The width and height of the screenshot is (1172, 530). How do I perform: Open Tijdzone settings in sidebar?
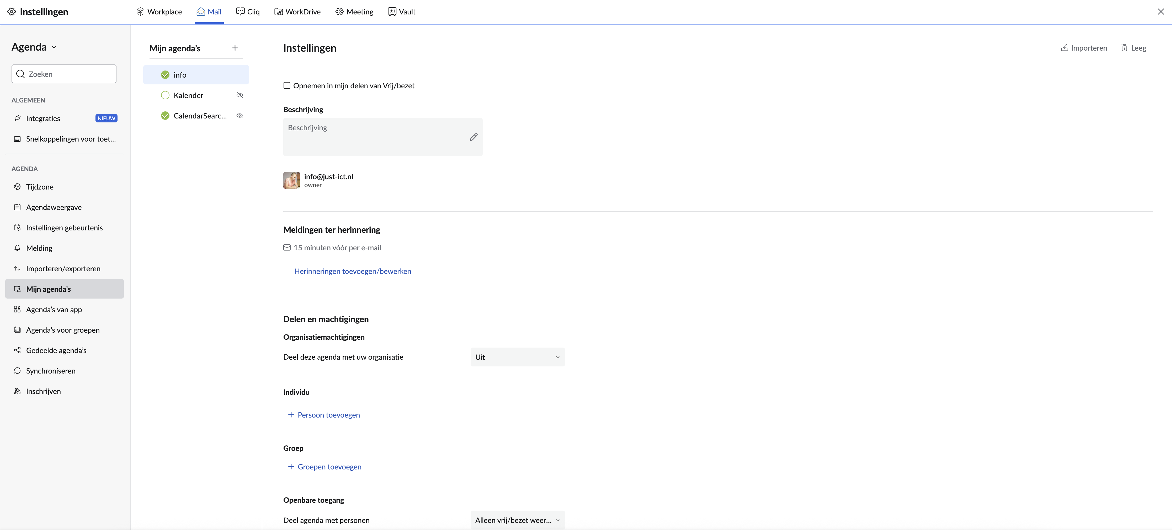pyautogui.click(x=40, y=187)
